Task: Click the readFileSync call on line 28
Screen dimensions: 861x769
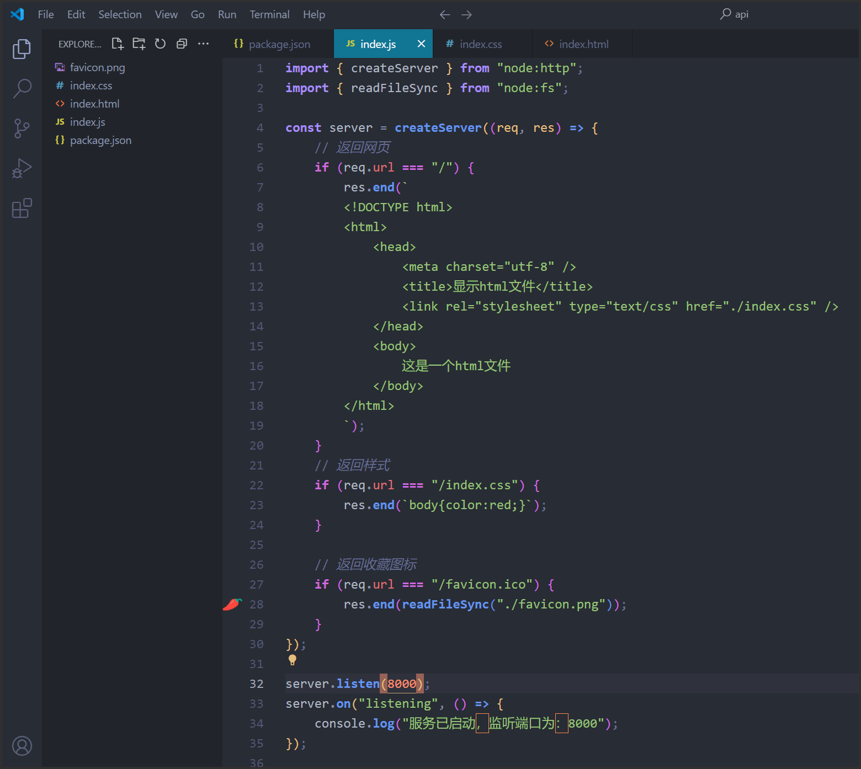Action: 445,604
